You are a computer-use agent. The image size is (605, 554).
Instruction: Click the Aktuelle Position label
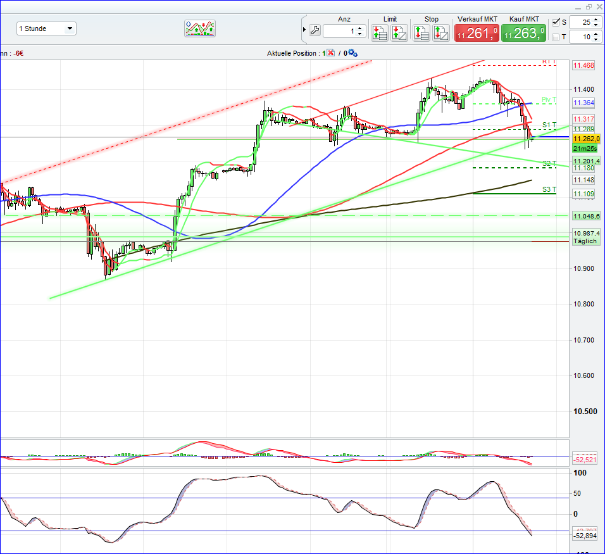tap(292, 53)
